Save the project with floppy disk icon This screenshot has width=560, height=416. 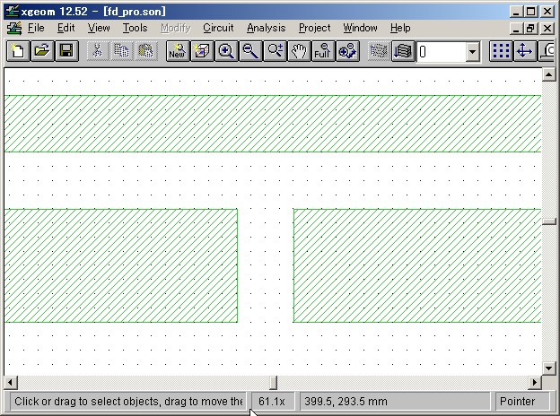tap(66, 51)
